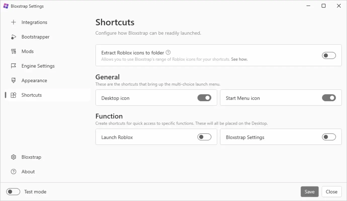
Task: Select the Bootstrapper rocket icon
Action: [14, 37]
